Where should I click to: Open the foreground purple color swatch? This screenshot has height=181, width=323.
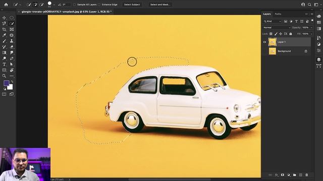coord(6,83)
